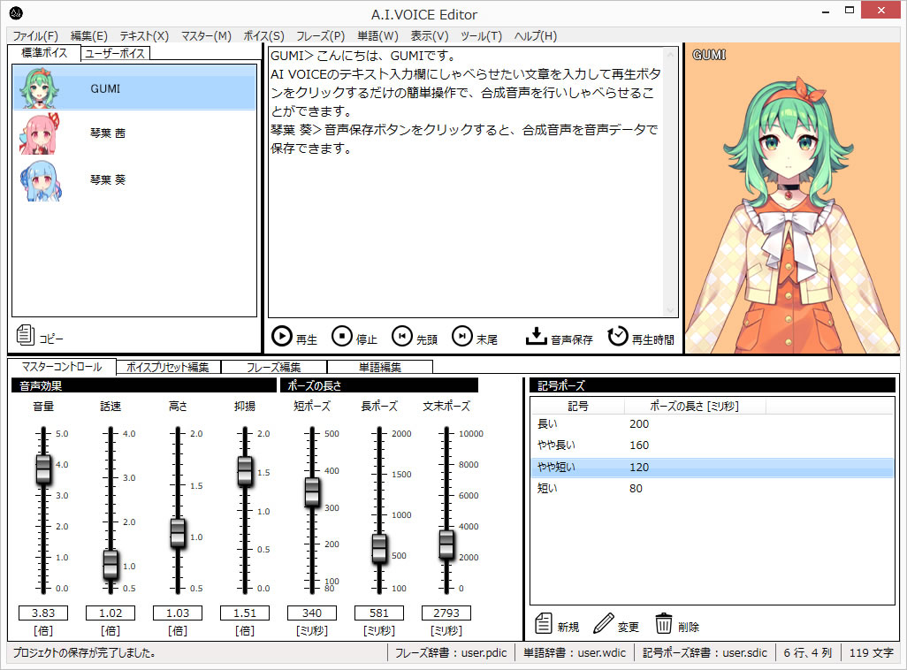Click the ポーズの長さ [ミリ秒] column header
The width and height of the screenshot is (907, 670).
coord(694,407)
